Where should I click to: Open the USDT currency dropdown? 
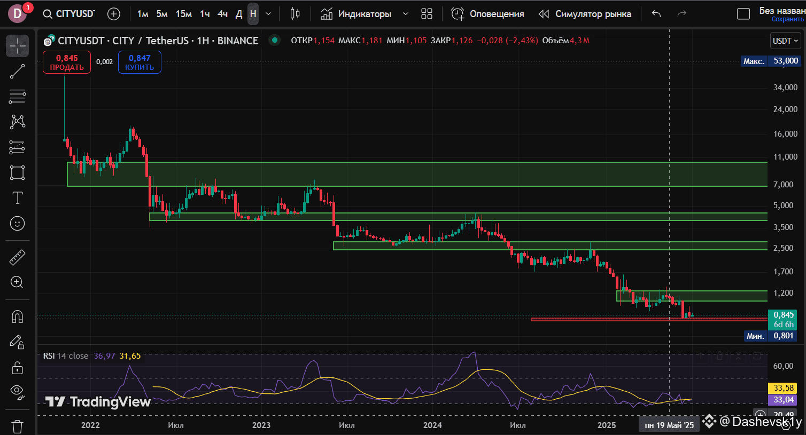click(785, 41)
